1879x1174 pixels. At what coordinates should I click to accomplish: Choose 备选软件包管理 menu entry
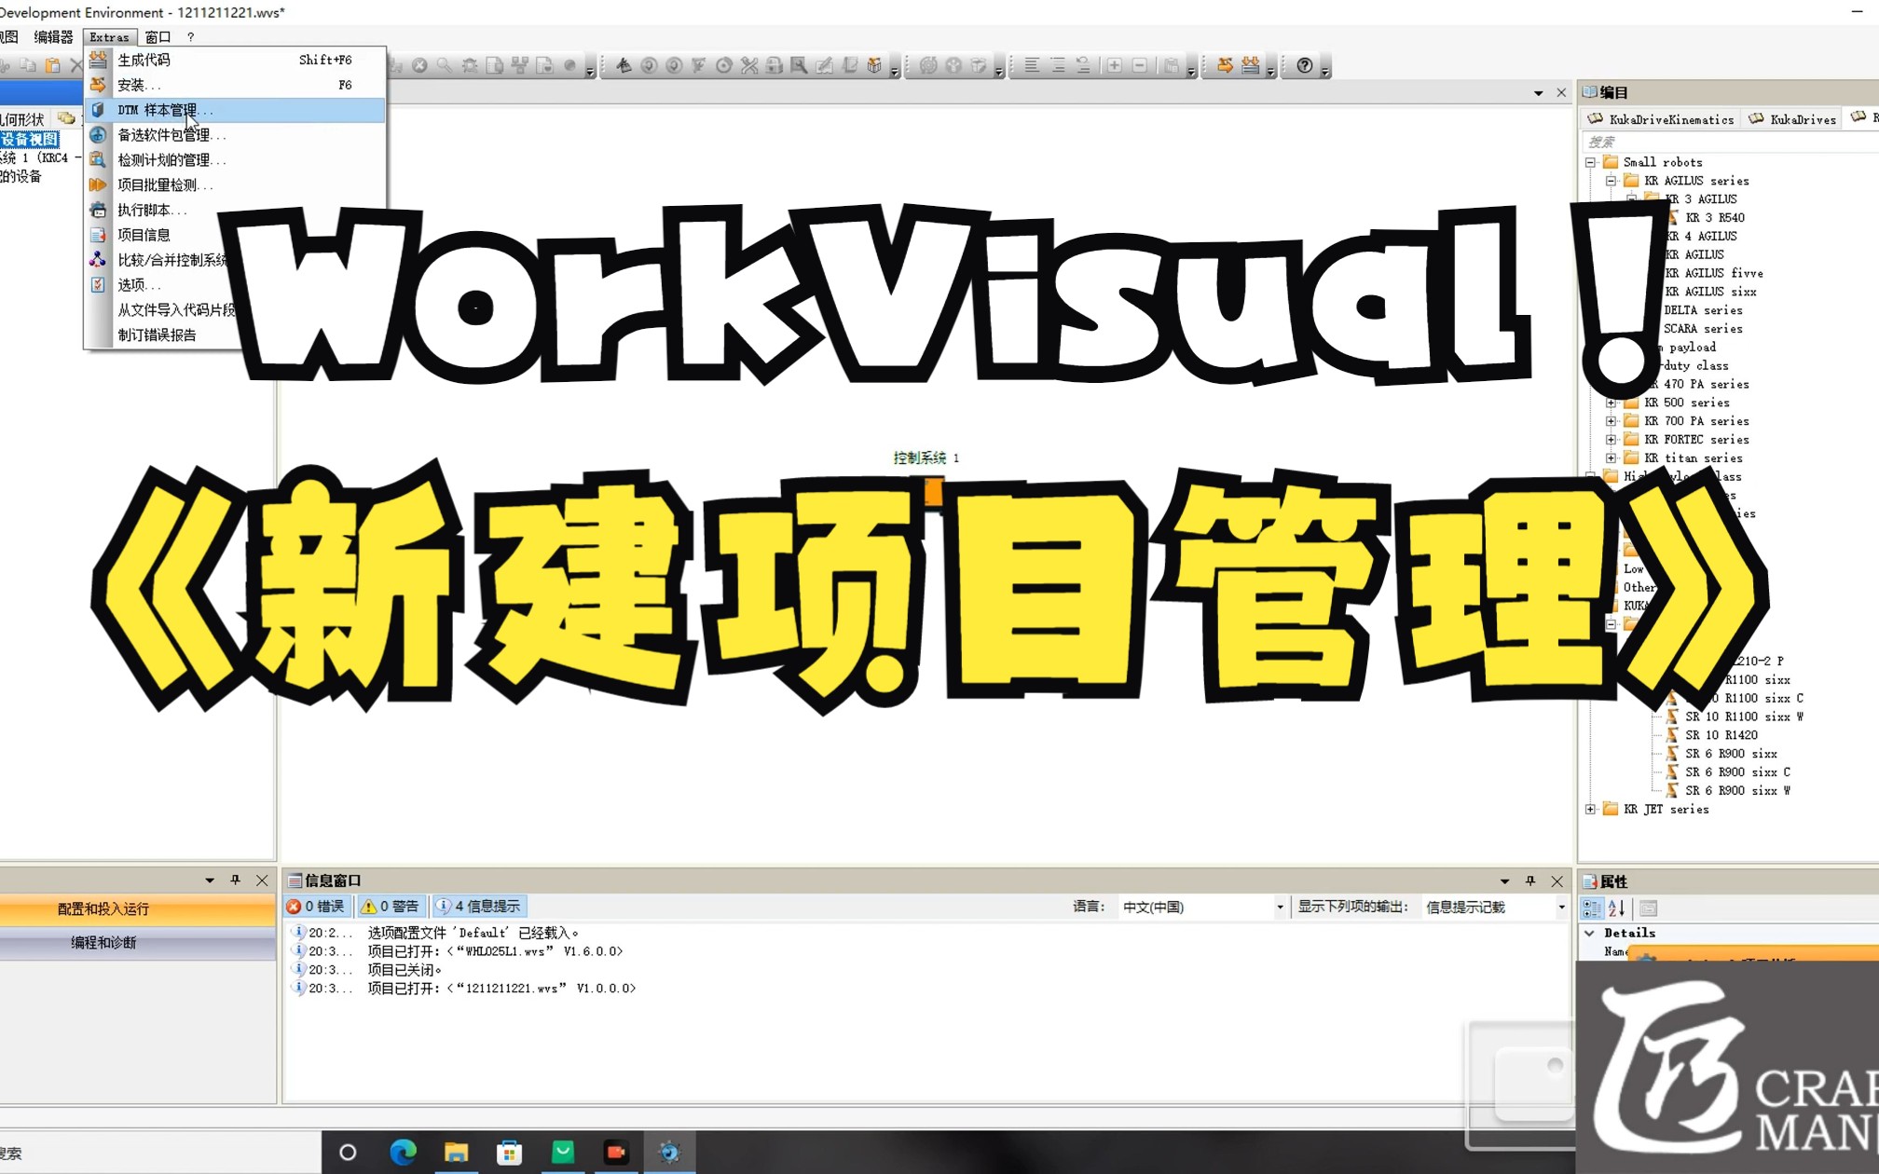[x=235, y=135]
